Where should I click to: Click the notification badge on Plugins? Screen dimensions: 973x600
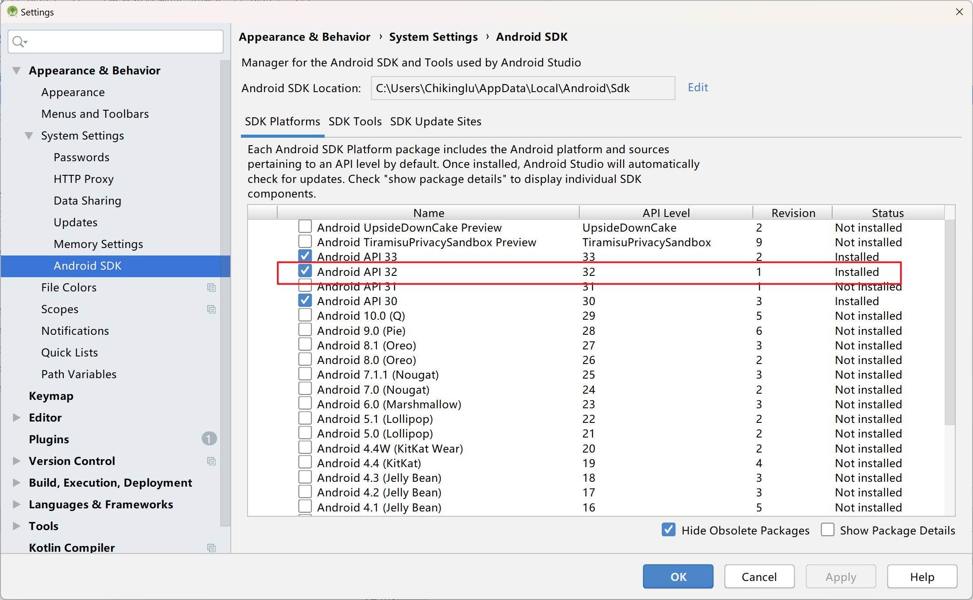click(x=209, y=439)
